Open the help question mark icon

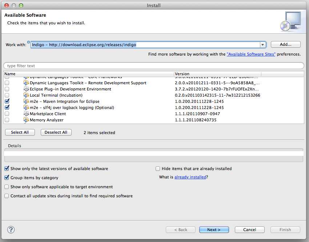tap(11, 230)
